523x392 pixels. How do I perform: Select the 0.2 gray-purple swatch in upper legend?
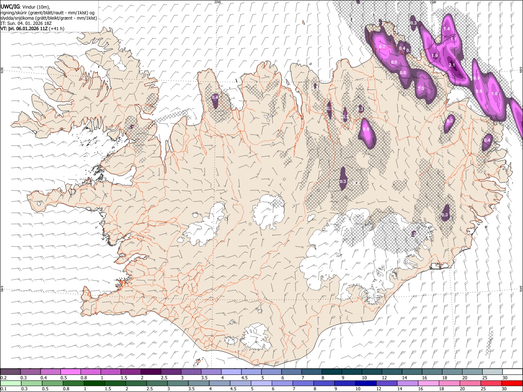(x=10, y=372)
